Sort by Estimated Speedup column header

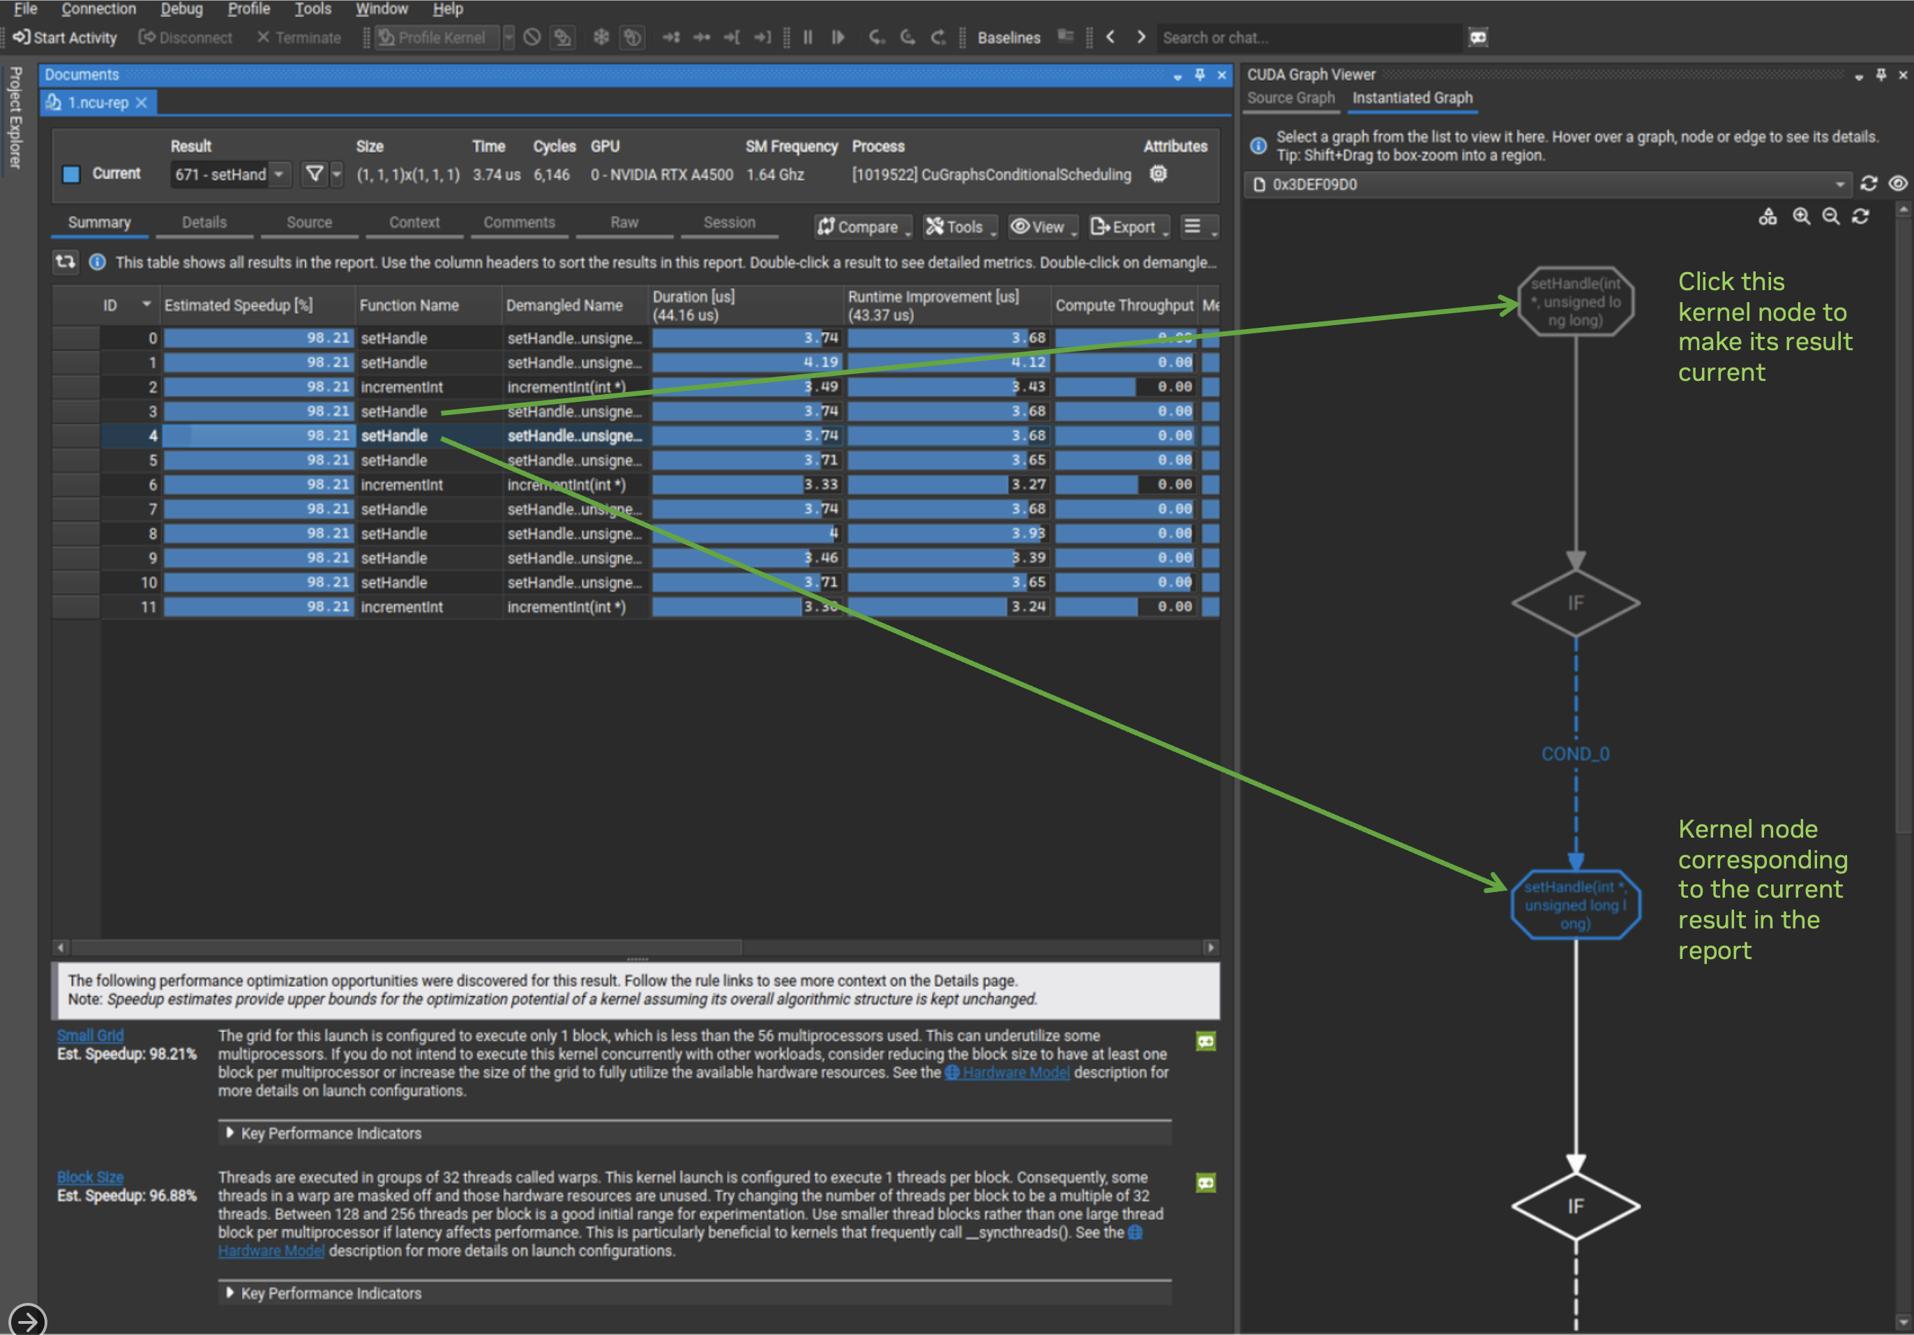pyautogui.click(x=258, y=305)
